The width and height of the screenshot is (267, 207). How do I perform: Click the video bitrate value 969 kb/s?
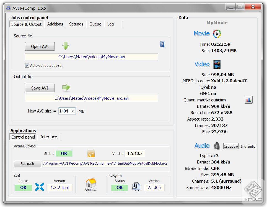pyautogui.click(x=221, y=106)
